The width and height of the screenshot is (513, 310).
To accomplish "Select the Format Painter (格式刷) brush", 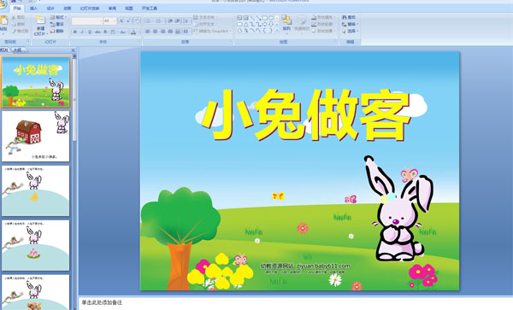I will 14,31.
